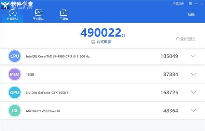
Task: Click the purple MEM badge icon
Action: coord(15,75)
